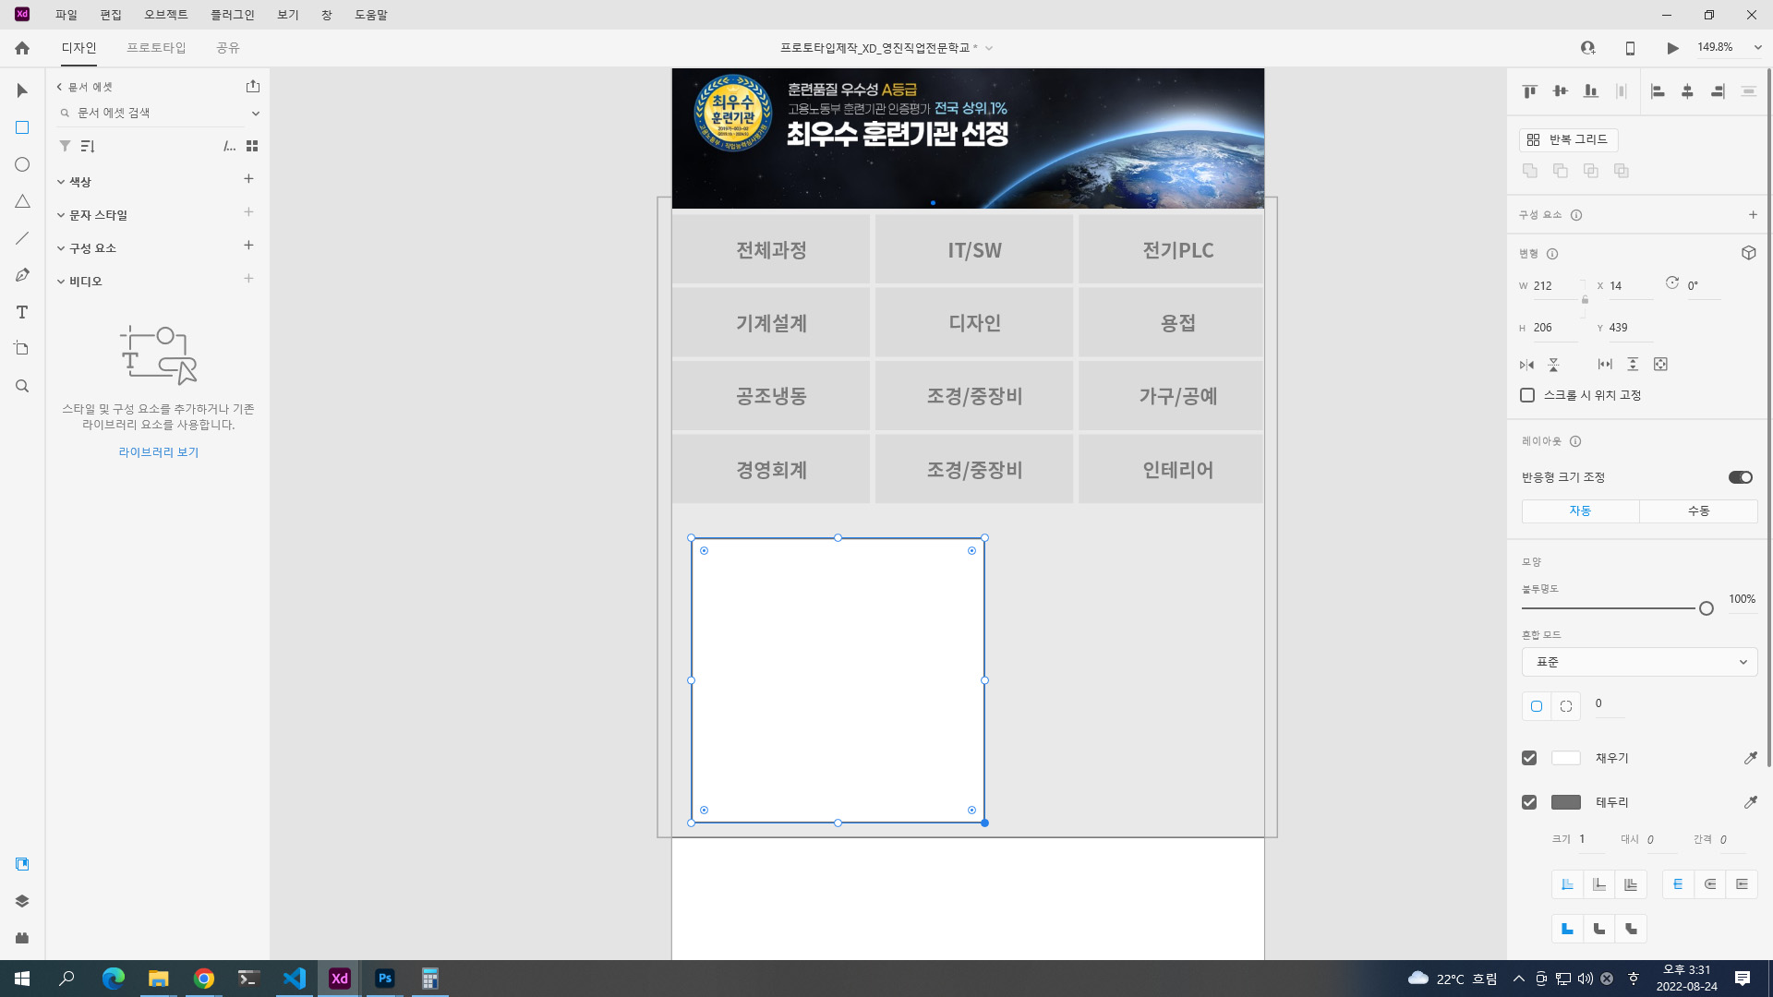Select the Text tool
This screenshot has width=1773, height=997.
(x=22, y=312)
